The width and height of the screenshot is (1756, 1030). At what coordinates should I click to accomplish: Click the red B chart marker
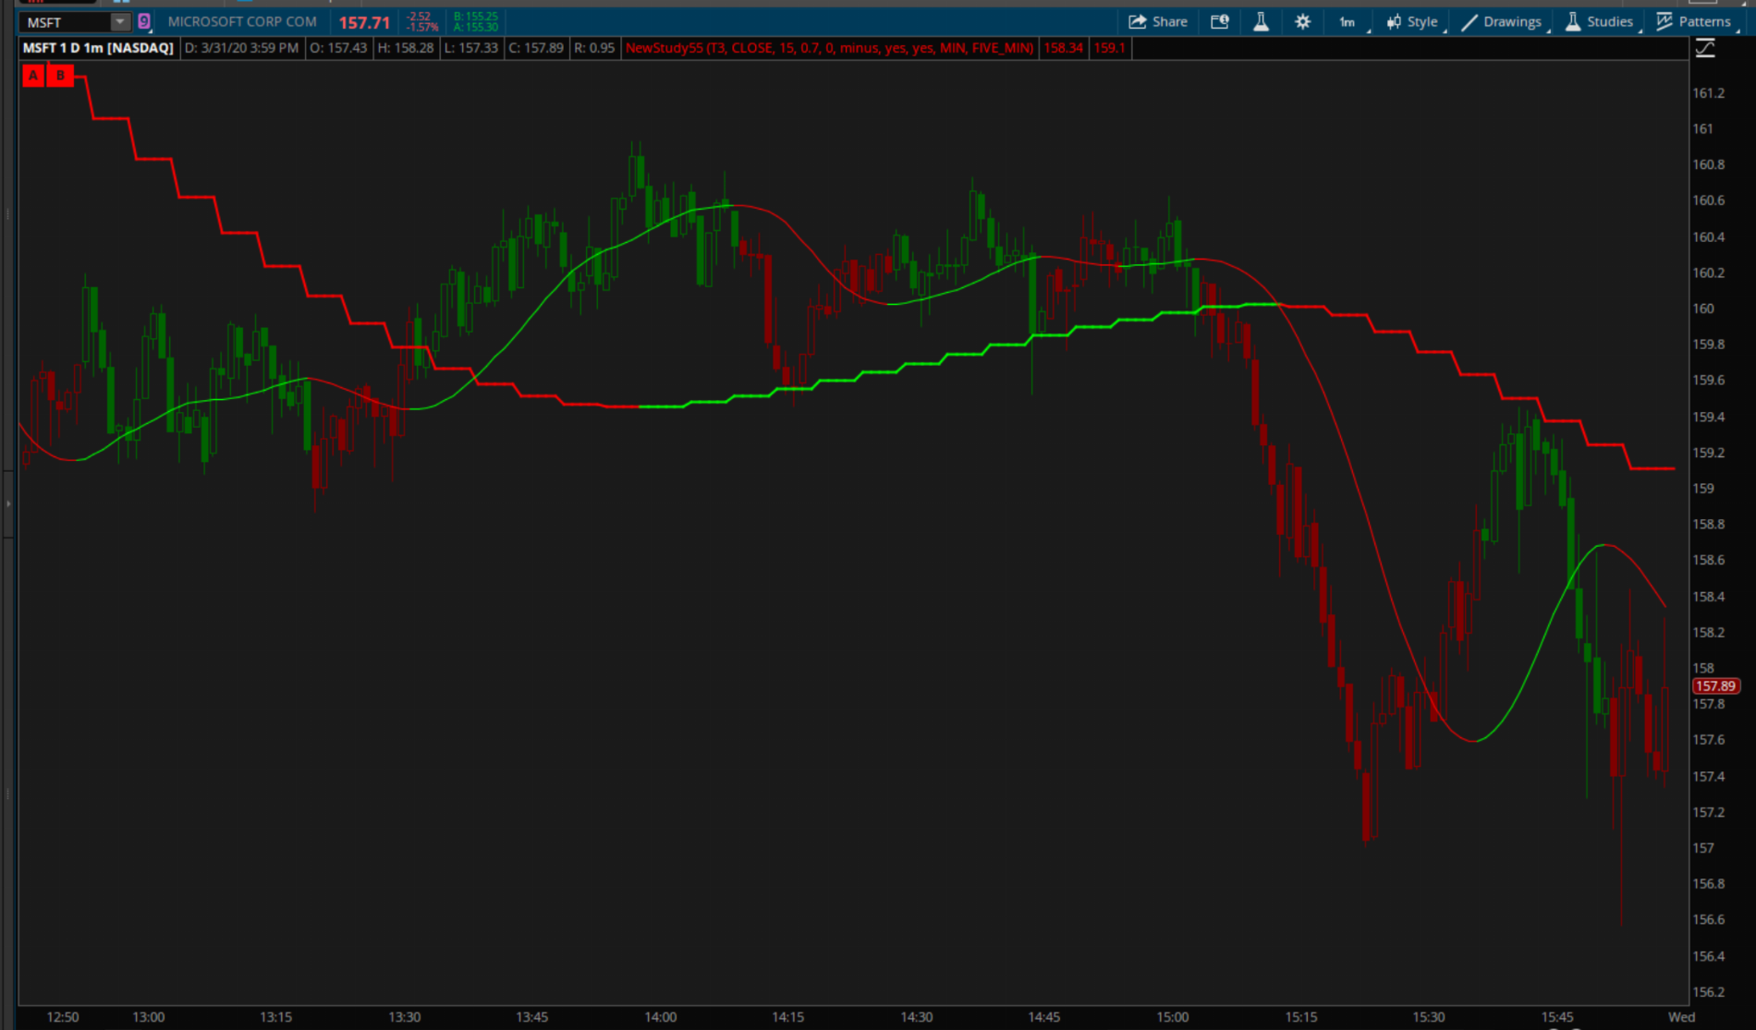click(61, 76)
